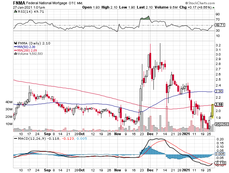Click the 90 level on RSI axis
The width and height of the screenshot is (229, 173).
coord(218,14)
